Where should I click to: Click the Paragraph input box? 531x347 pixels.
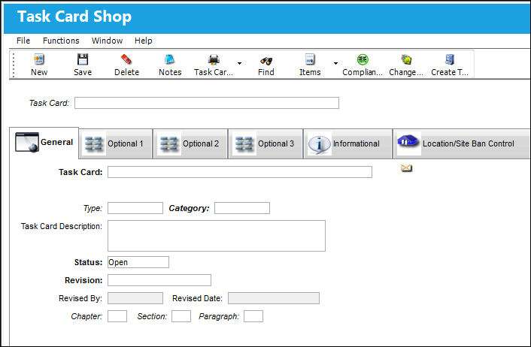point(253,316)
